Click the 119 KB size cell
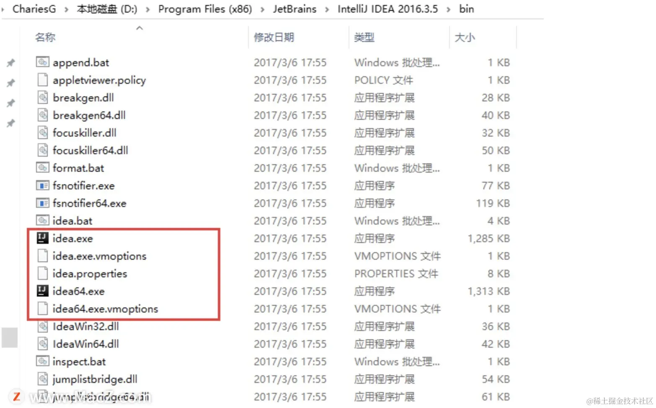Screen dimensions: 656x408 pos(493,203)
